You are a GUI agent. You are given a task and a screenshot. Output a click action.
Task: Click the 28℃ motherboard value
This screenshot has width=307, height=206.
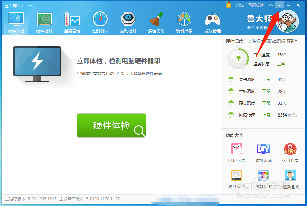click(282, 91)
